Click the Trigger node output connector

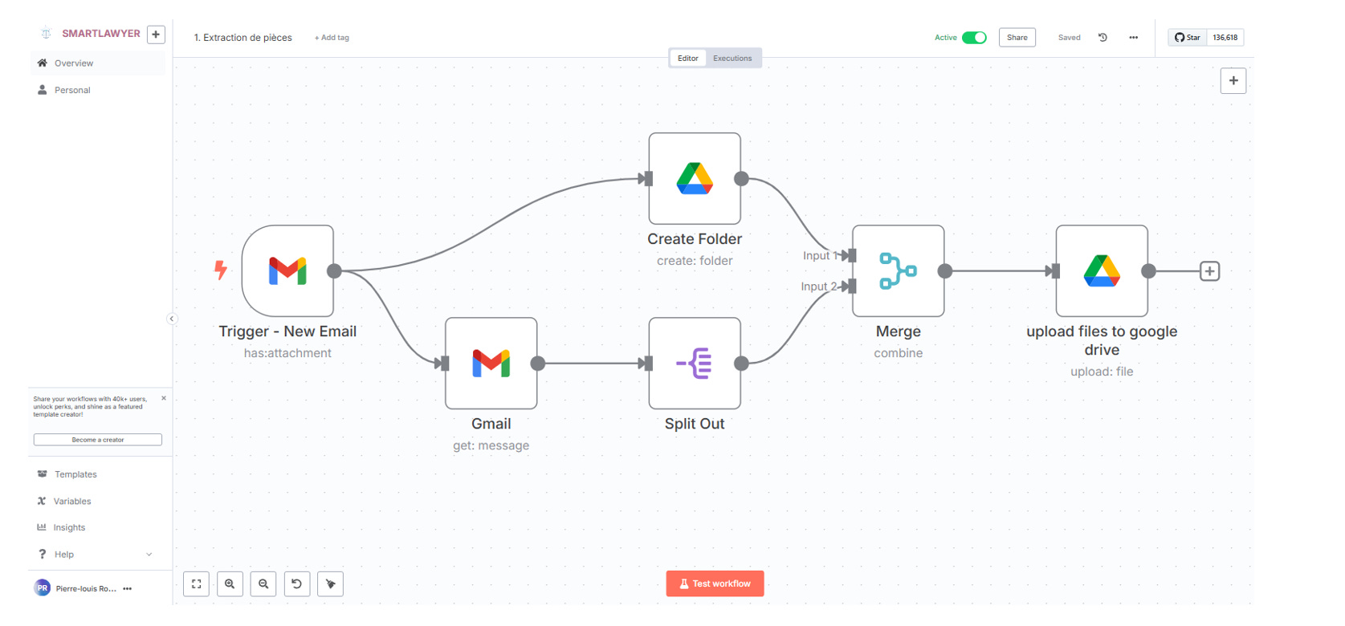click(x=334, y=271)
